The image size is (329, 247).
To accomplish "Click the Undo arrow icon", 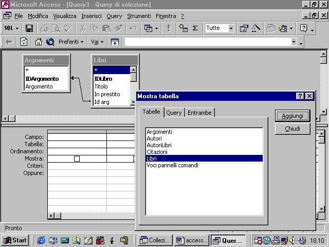I will coord(133,28).
